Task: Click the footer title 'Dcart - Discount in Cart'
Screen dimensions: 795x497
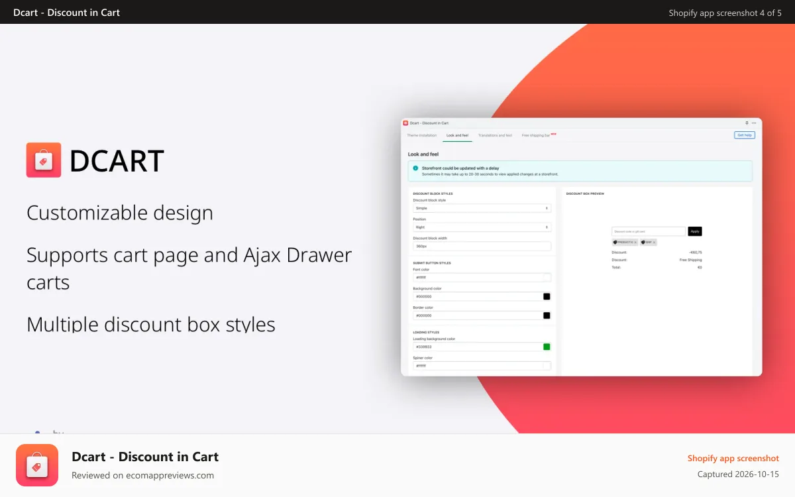Action: pos(145,457)
